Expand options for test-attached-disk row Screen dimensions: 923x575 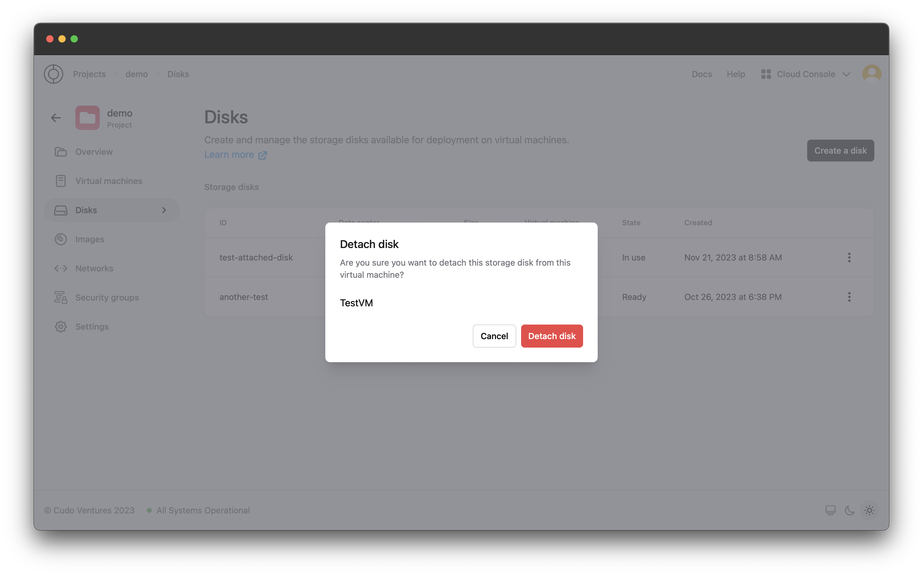849,258
